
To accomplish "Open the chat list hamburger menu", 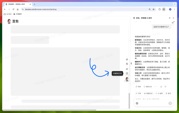I will point(173,23).
